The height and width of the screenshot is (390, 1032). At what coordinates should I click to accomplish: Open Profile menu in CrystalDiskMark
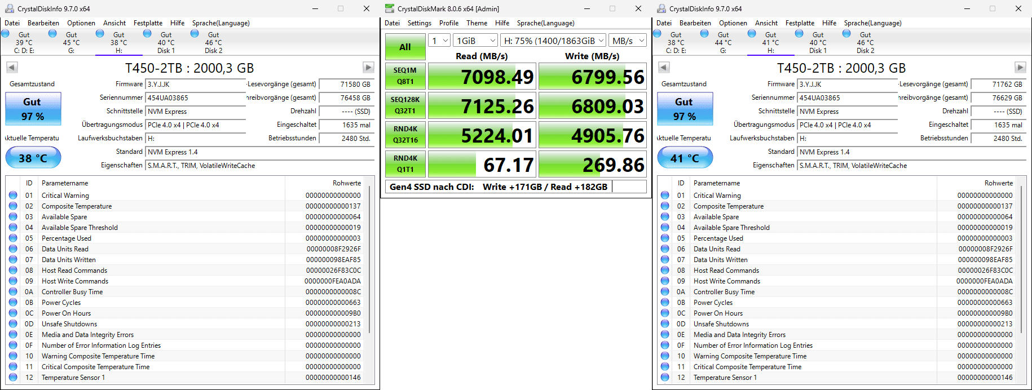tap(449, 23)
